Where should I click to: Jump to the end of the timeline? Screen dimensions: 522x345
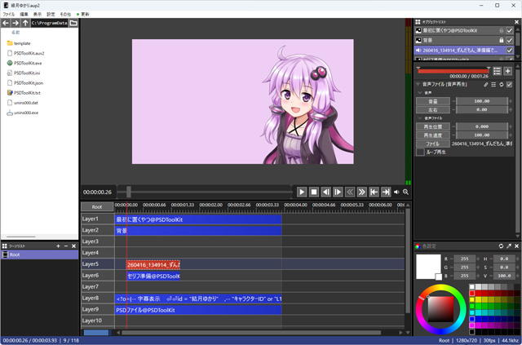[x=386, y=192]
